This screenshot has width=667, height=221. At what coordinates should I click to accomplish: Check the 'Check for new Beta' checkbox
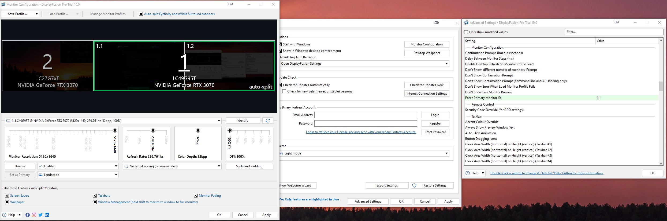click(284, 91)
